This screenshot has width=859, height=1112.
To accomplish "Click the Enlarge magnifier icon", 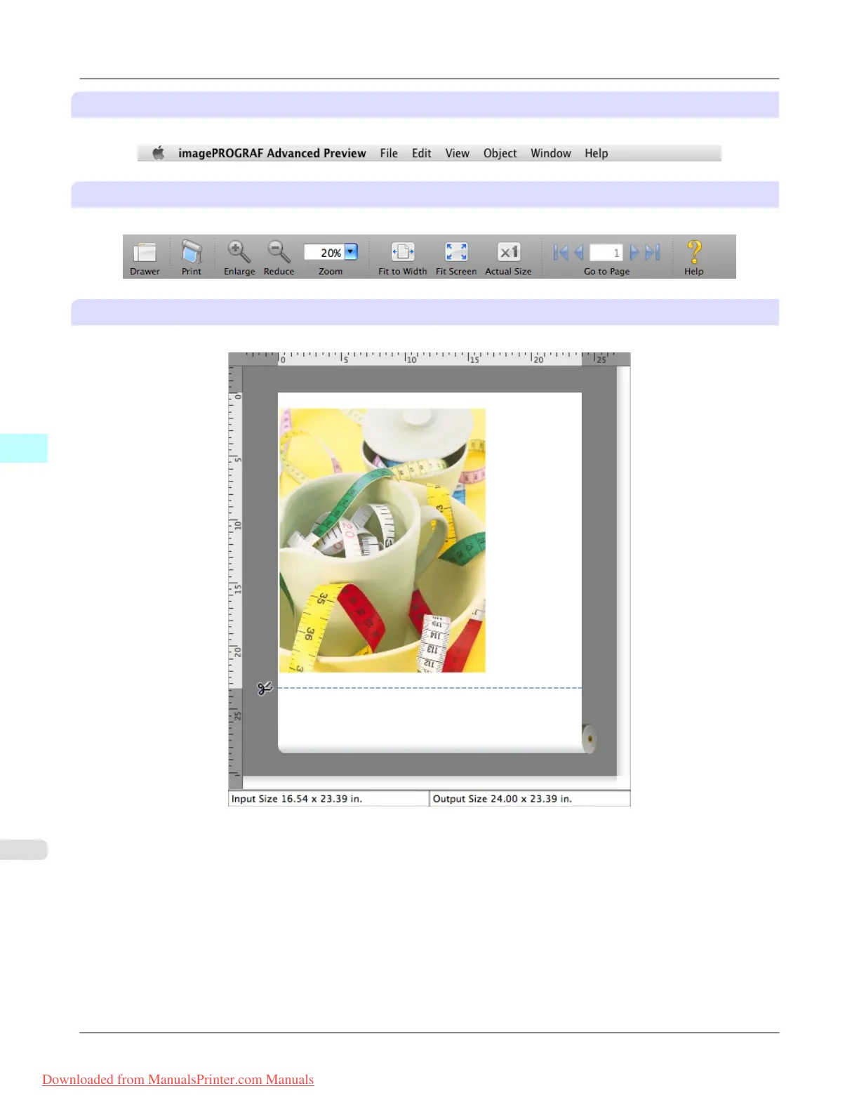I will pyautogui.click(x=239, y=251).
